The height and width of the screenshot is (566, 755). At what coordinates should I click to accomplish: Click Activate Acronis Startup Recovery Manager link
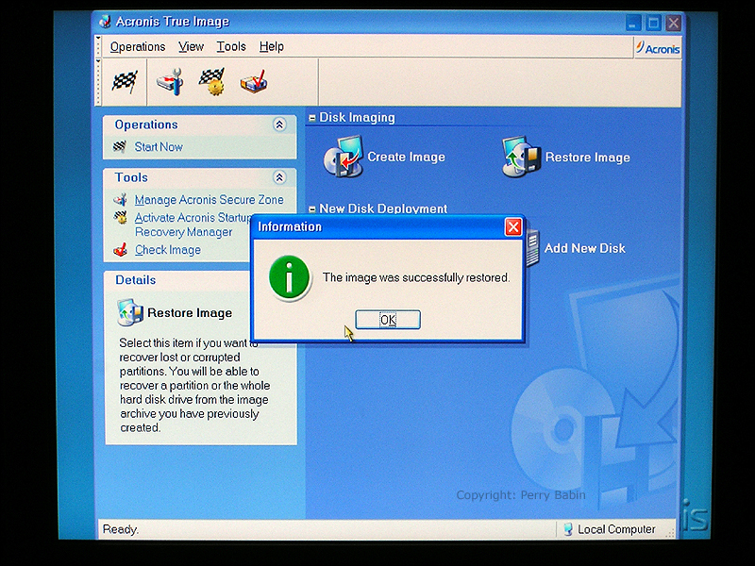click(193, 225)
